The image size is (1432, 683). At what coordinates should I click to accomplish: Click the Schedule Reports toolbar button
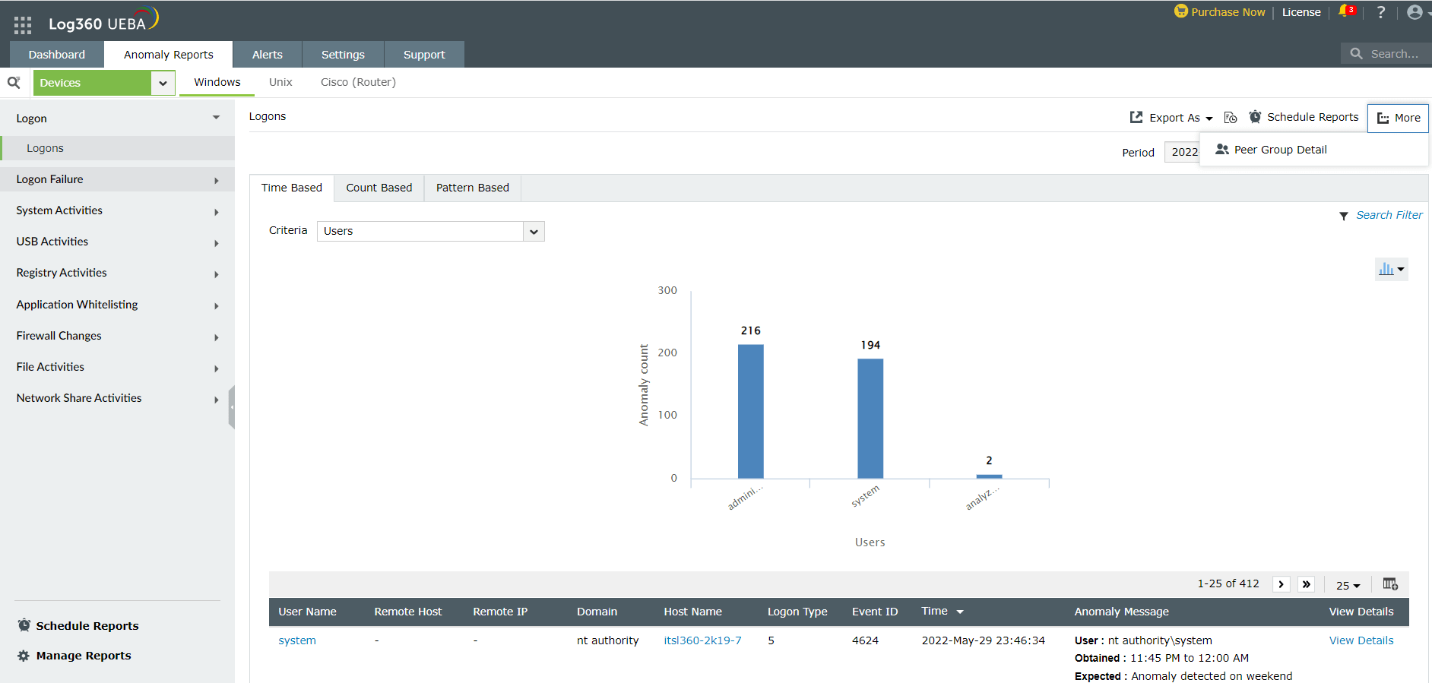tap(1304, 117)
